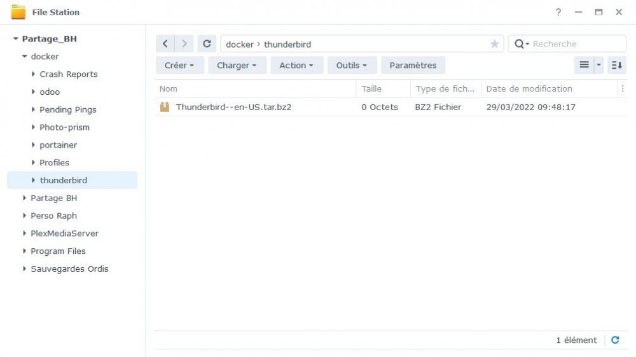This screenshot has height=357, width=636.
Task: Click the thunderbird segment in the path bar
Action: coord(287,44)
